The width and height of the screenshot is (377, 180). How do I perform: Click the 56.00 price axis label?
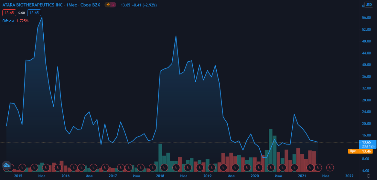coord(367,18)
